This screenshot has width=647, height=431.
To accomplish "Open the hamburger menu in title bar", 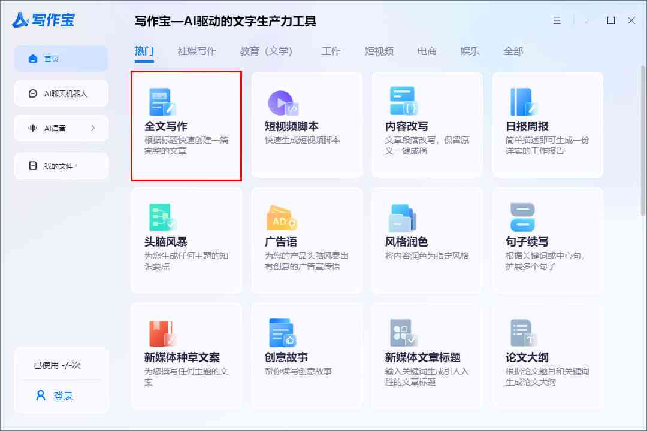I will coord(557,20).
